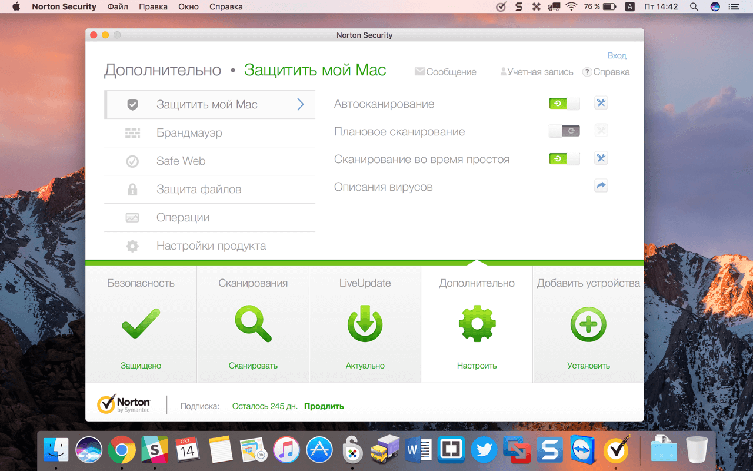The image size is (753, 471).
Task: Click the padlock icon for Защита файлов
Action: click(132, 190)
